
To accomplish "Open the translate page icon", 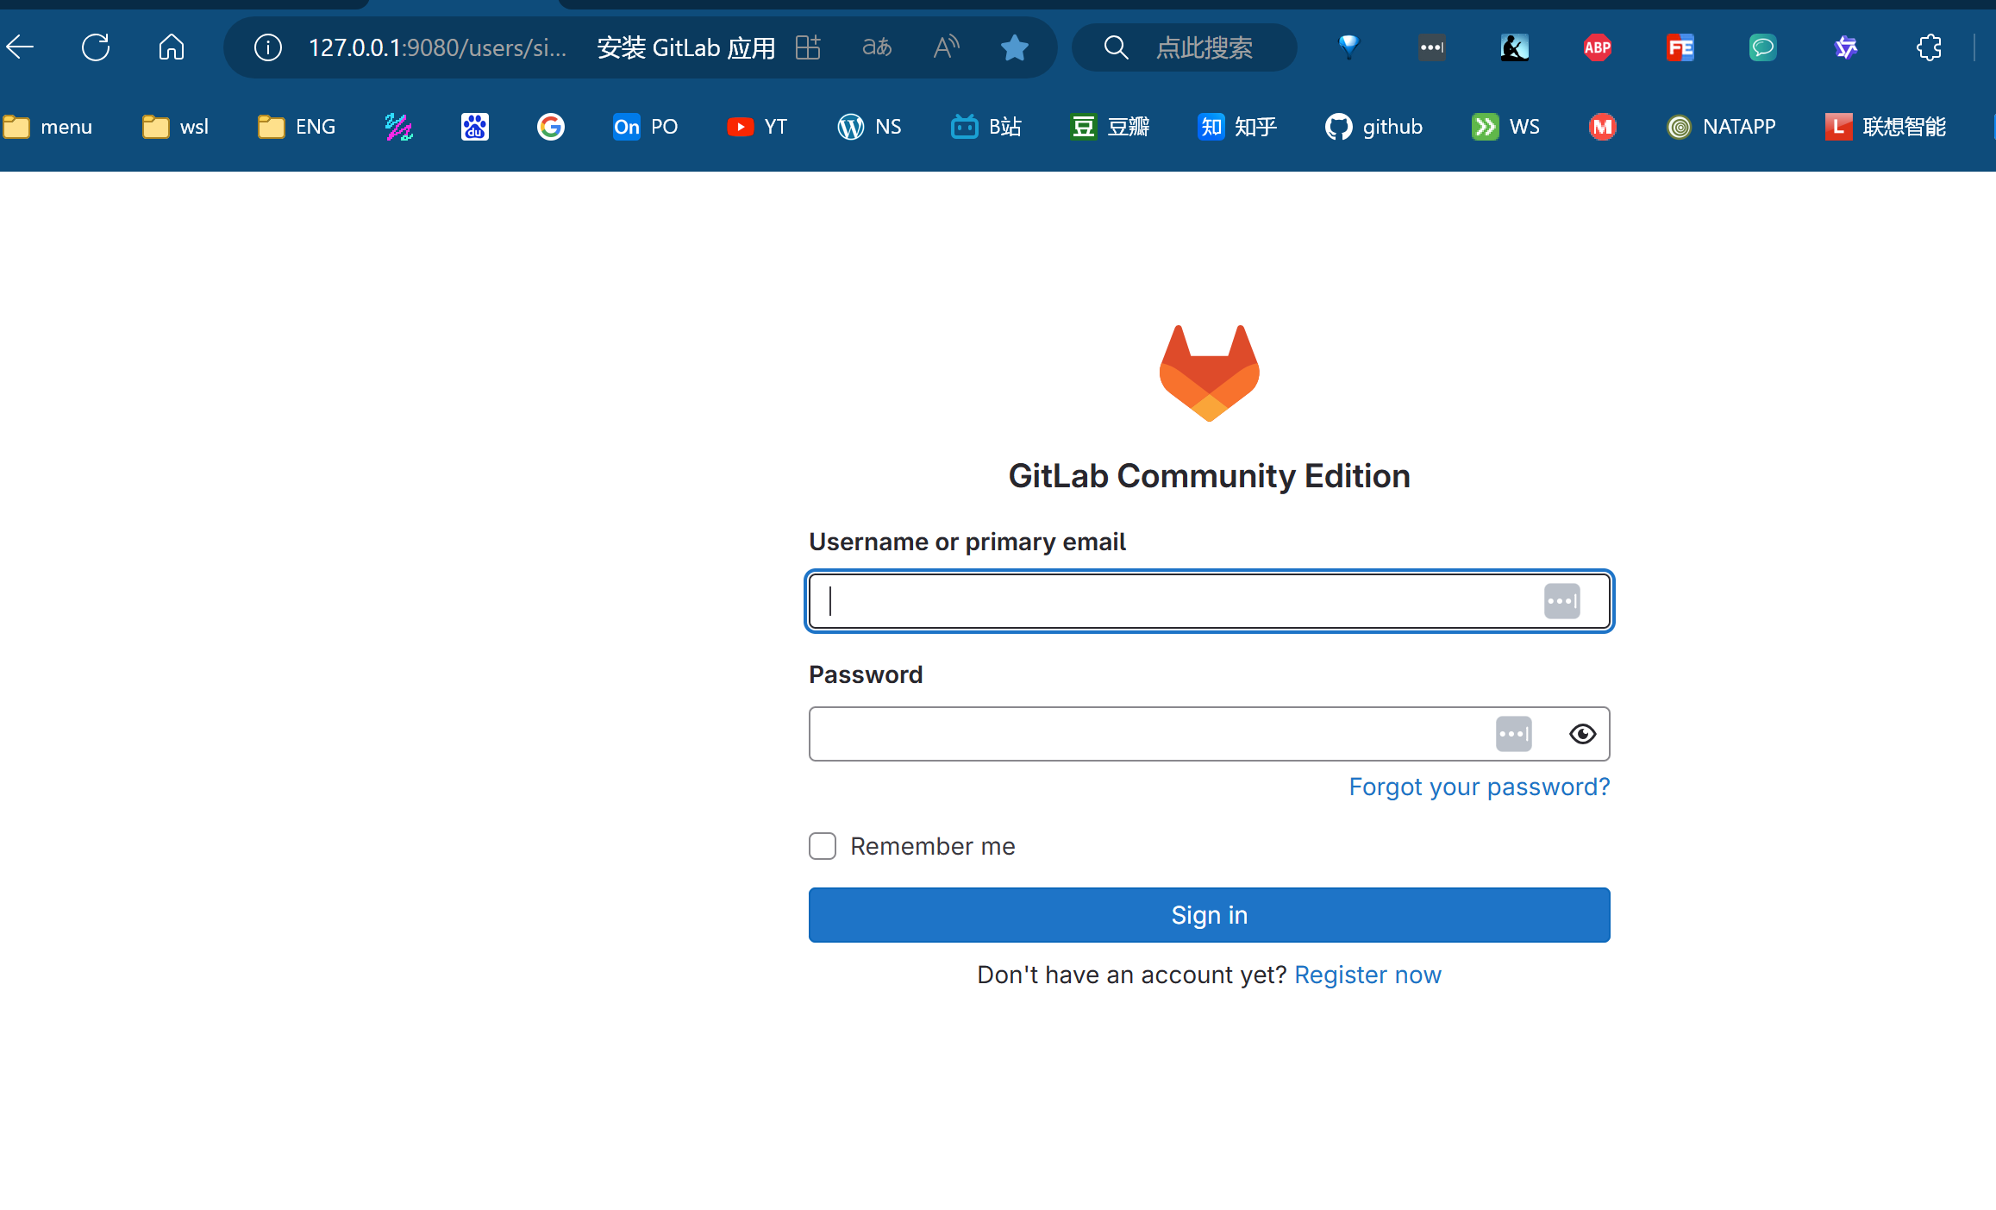I will pos(877,47).
